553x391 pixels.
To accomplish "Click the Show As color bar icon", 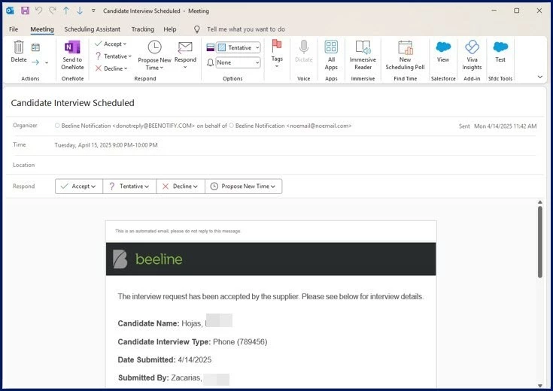I will point(211,47).
